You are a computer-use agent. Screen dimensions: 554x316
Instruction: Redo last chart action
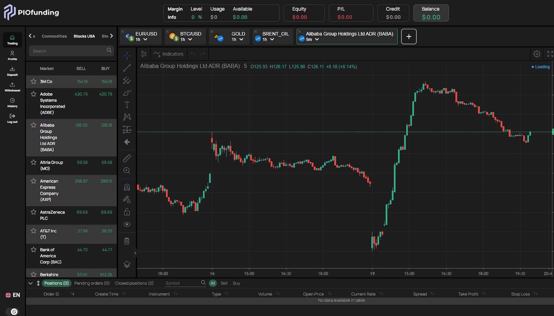pos(203,54)
